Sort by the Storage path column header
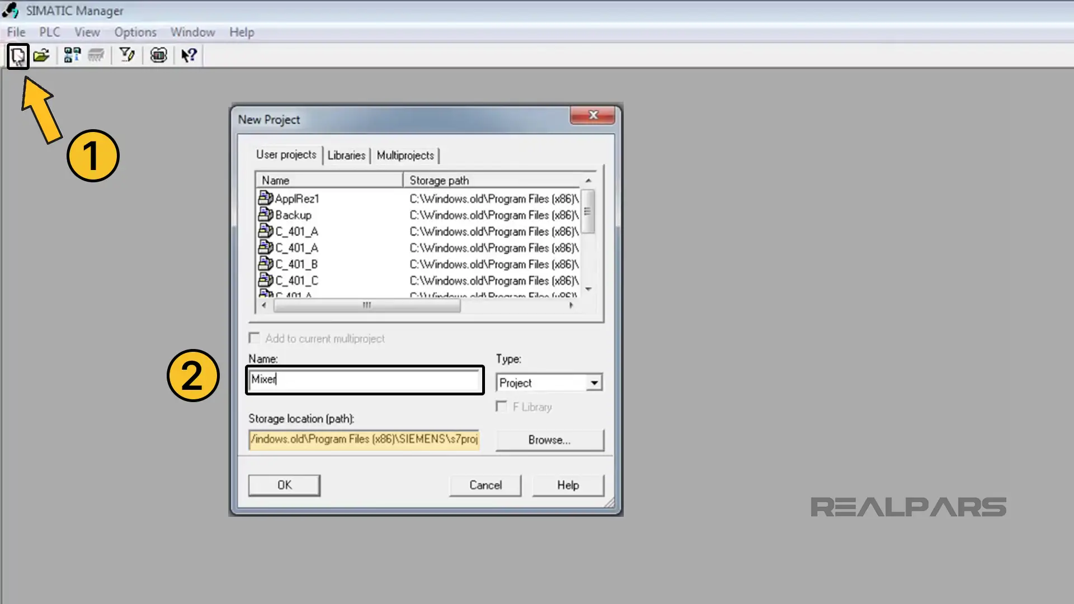This screenshot has width=1074, height=604. point(492,180)
